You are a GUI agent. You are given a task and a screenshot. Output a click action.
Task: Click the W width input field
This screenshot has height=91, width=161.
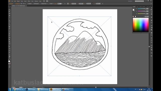(x=89, y=4)
